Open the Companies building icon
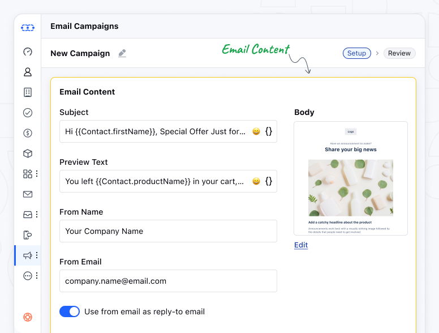 [x=28, y=92]
